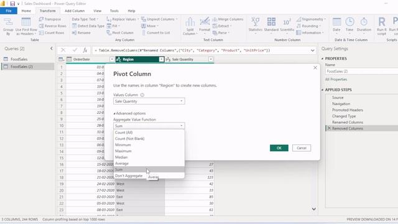Click the table selector icon in grid corner

click(x=61, y=60)
